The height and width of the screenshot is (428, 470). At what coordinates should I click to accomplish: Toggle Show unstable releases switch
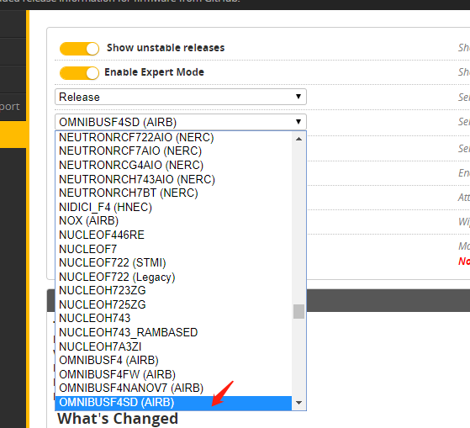point(79,49)
